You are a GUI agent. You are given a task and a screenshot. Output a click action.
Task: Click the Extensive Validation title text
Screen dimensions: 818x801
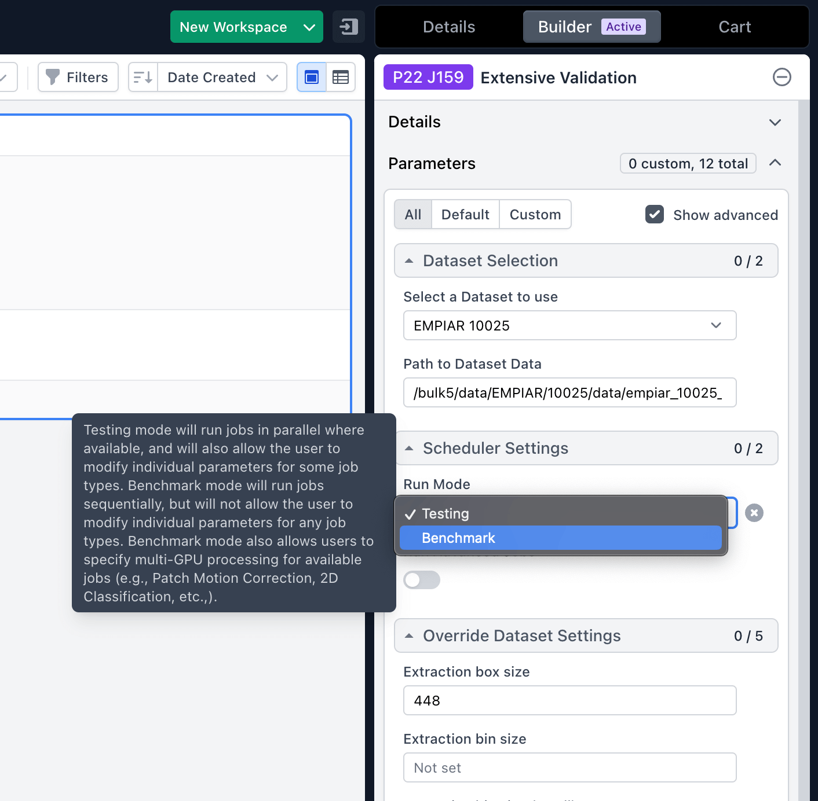pos(558,78)
